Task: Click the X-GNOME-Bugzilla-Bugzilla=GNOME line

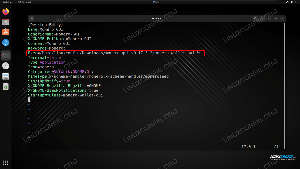Action: (x=64, y=86)
